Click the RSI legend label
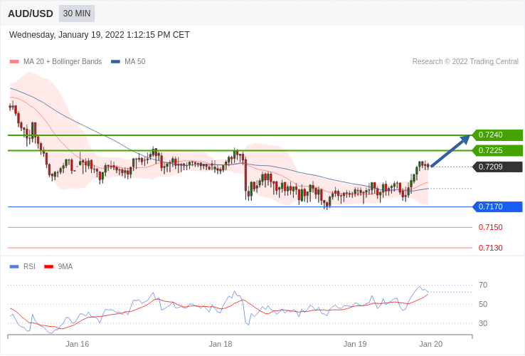This screenshot has width=525, height=356. [x=29, y=267]
